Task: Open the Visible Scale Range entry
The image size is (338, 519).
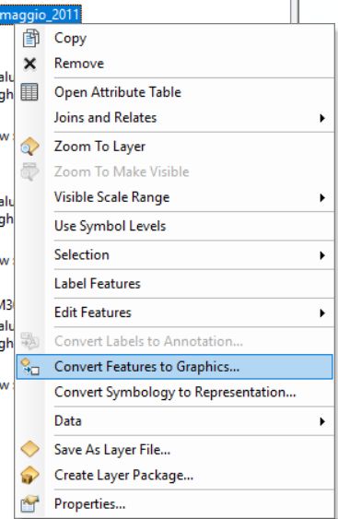Action: (175, 197)
